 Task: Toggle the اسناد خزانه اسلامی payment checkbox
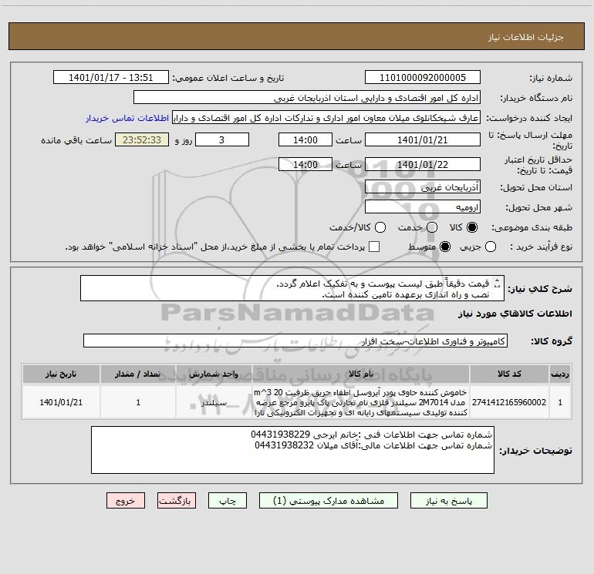coord(374,247)
